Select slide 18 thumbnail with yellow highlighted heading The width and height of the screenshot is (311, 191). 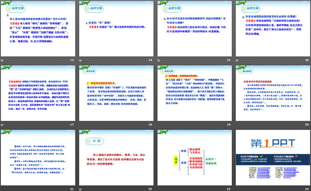pos(116,93)
